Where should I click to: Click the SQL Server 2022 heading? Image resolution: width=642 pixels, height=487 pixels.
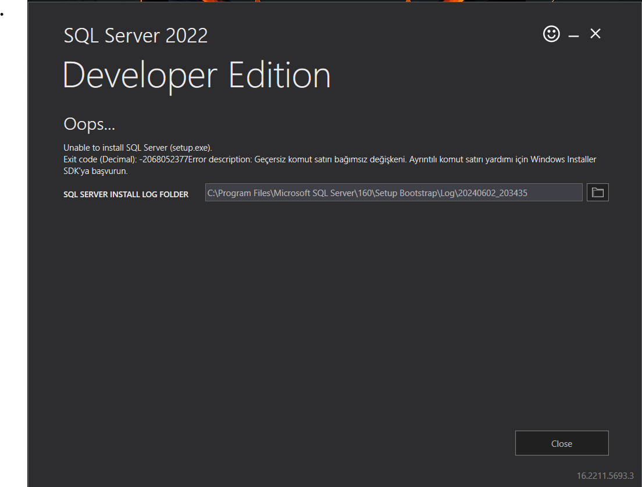[x=135, y=35]
